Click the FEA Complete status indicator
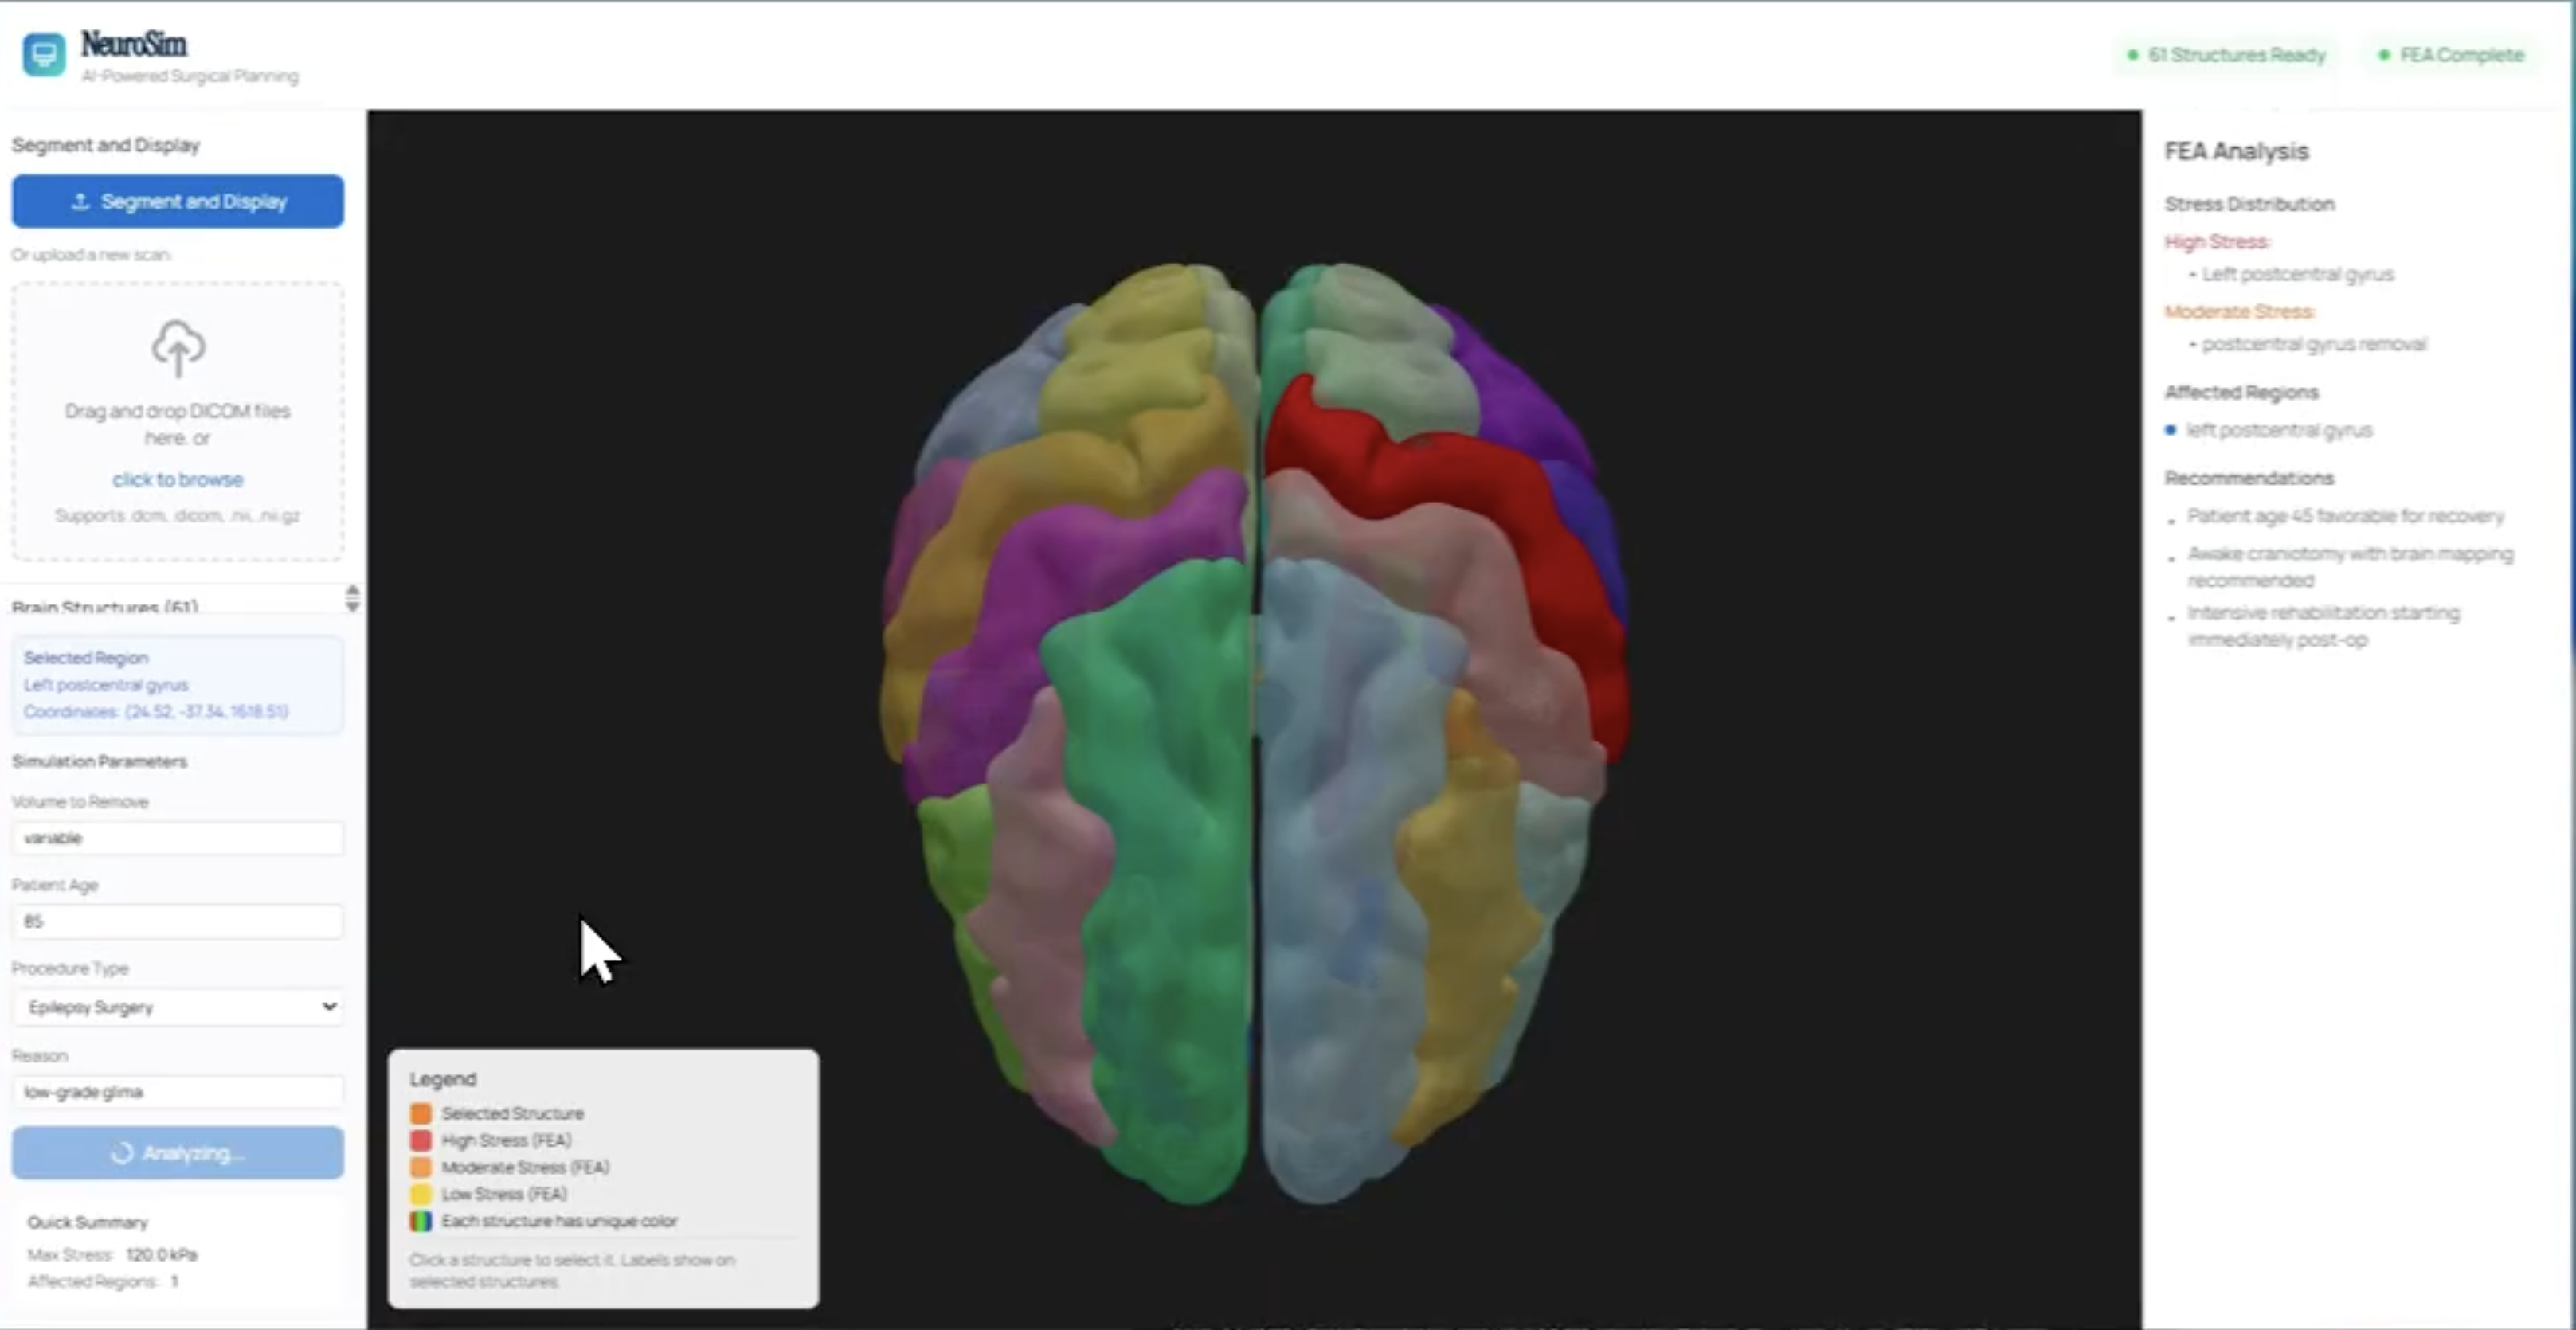Image resolution: width=2576 pixels, height=1330 pixels. click(2451, 55)
